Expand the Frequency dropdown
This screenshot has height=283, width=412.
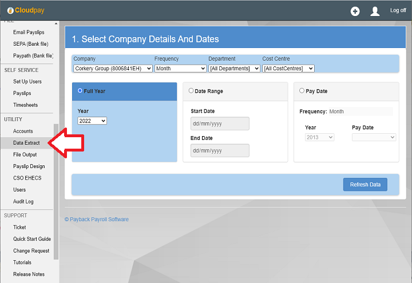[180, 69]
